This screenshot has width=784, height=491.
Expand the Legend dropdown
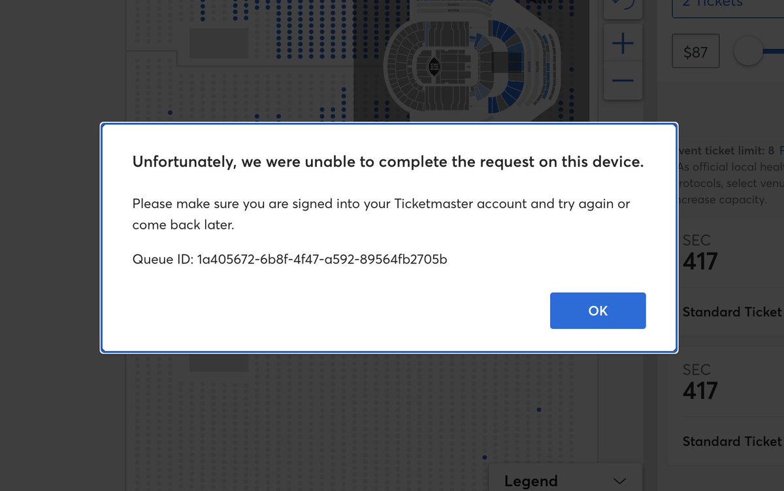[565, 479]
